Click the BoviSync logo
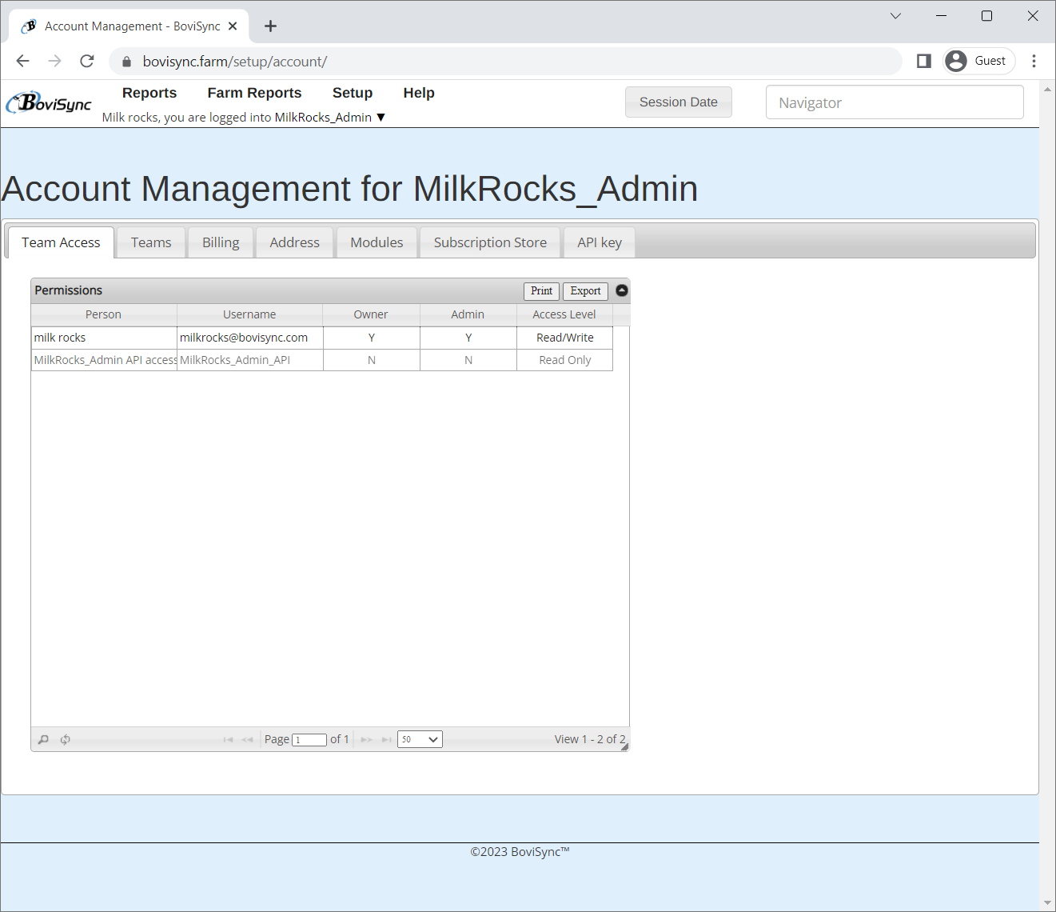The width and height of the screenshot is (1056, 912). click(x=49, y=103)
